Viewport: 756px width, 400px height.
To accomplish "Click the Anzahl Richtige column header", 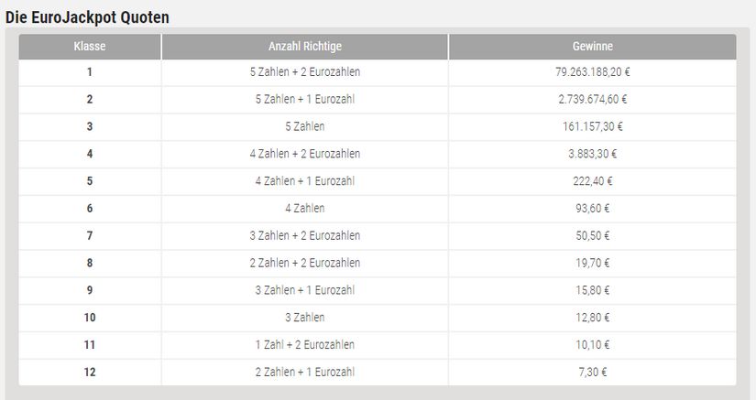I will click(305, 47).
